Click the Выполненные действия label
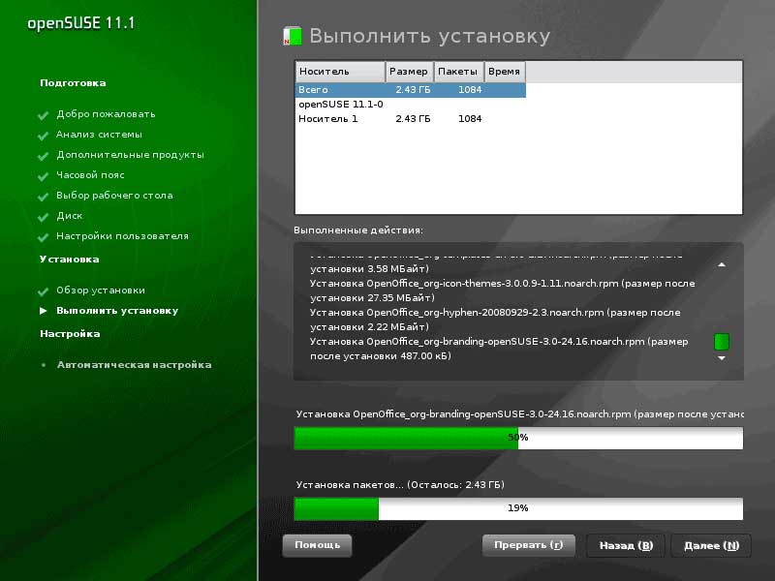The height and width of the screenshot is (581, 775). (358, 230)
